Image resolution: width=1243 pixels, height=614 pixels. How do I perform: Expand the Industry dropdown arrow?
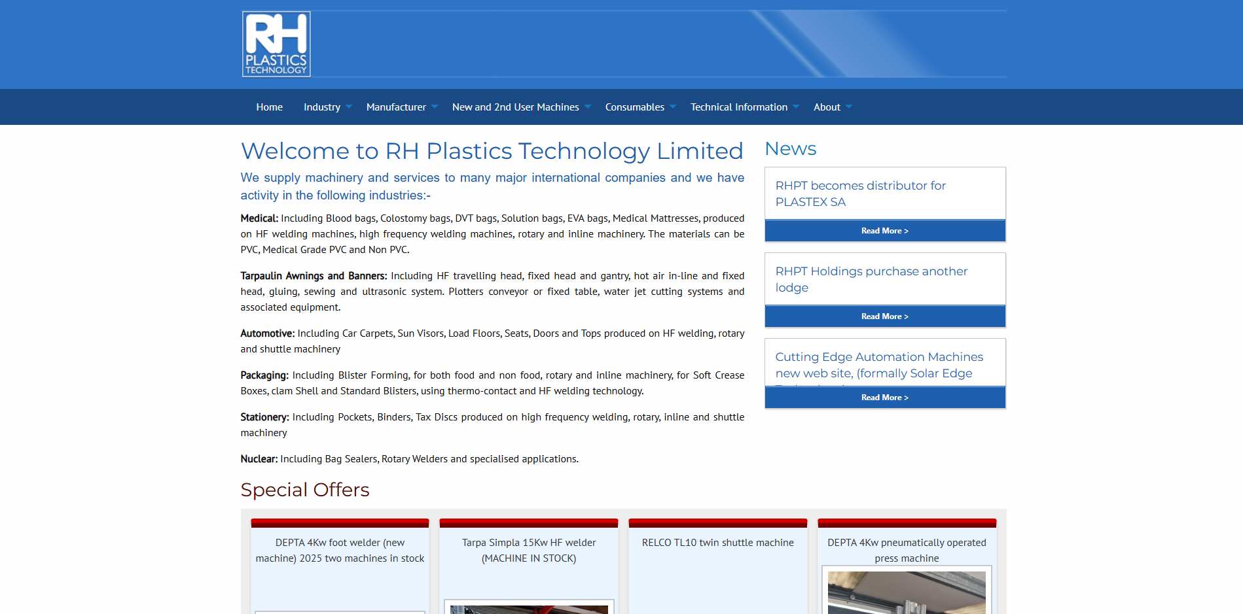point(349,107)
